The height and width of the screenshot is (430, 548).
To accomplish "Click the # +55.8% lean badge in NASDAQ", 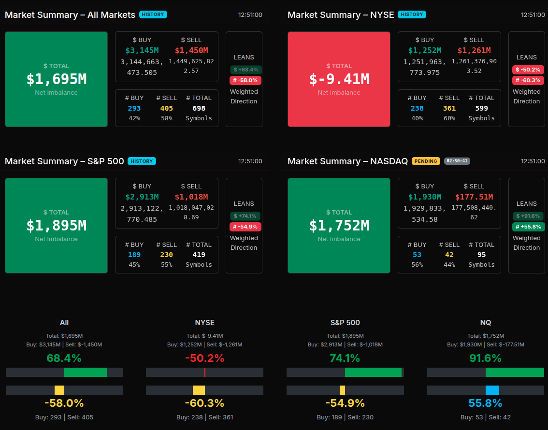I will [x=528, y=227].
